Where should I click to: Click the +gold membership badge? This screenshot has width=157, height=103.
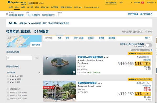pos(31,3)
